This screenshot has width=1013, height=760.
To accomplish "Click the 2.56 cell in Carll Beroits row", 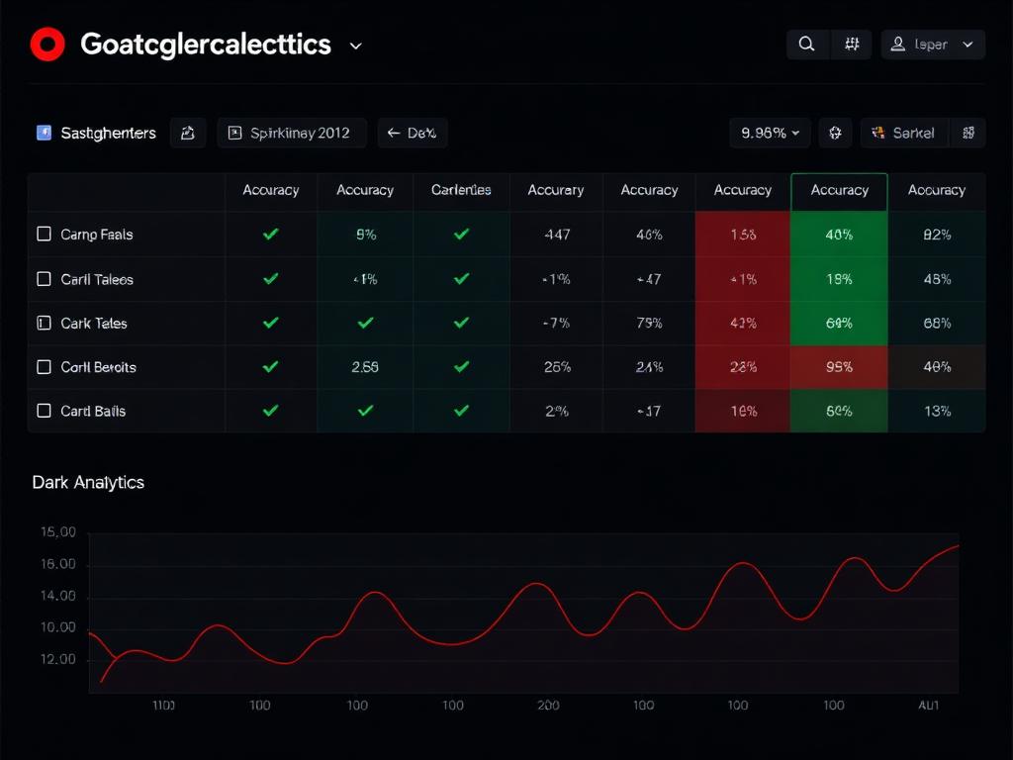I will pos(365,366).
